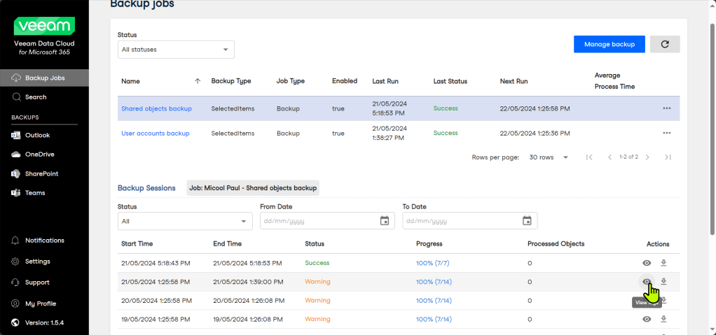Viewport: 716px width, 335px height.
Task: Navigate to SharePoint backups
Action: coord(41,173)
